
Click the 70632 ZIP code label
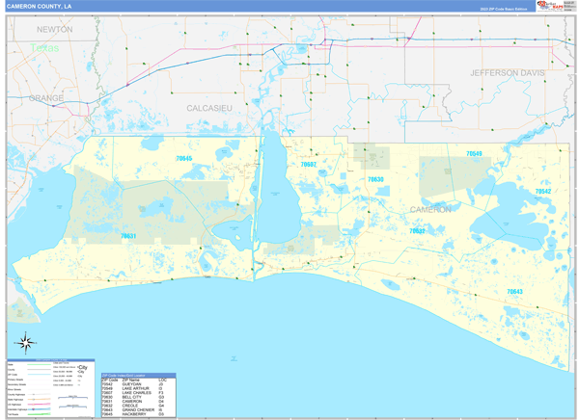416,231
